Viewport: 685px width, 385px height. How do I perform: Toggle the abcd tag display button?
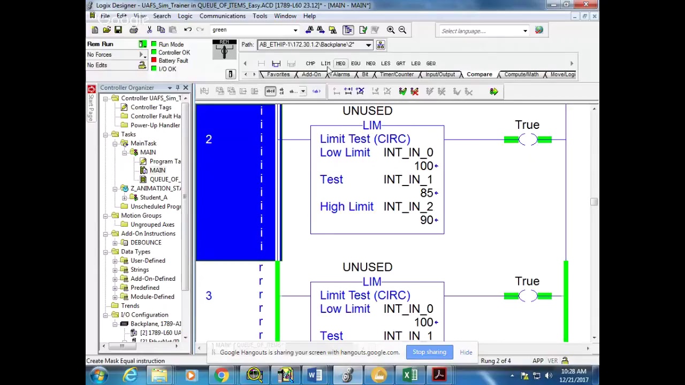[270, 91]
